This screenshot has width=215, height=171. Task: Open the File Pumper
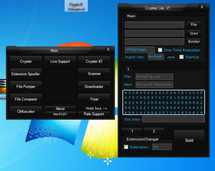(x=26, y=86)
